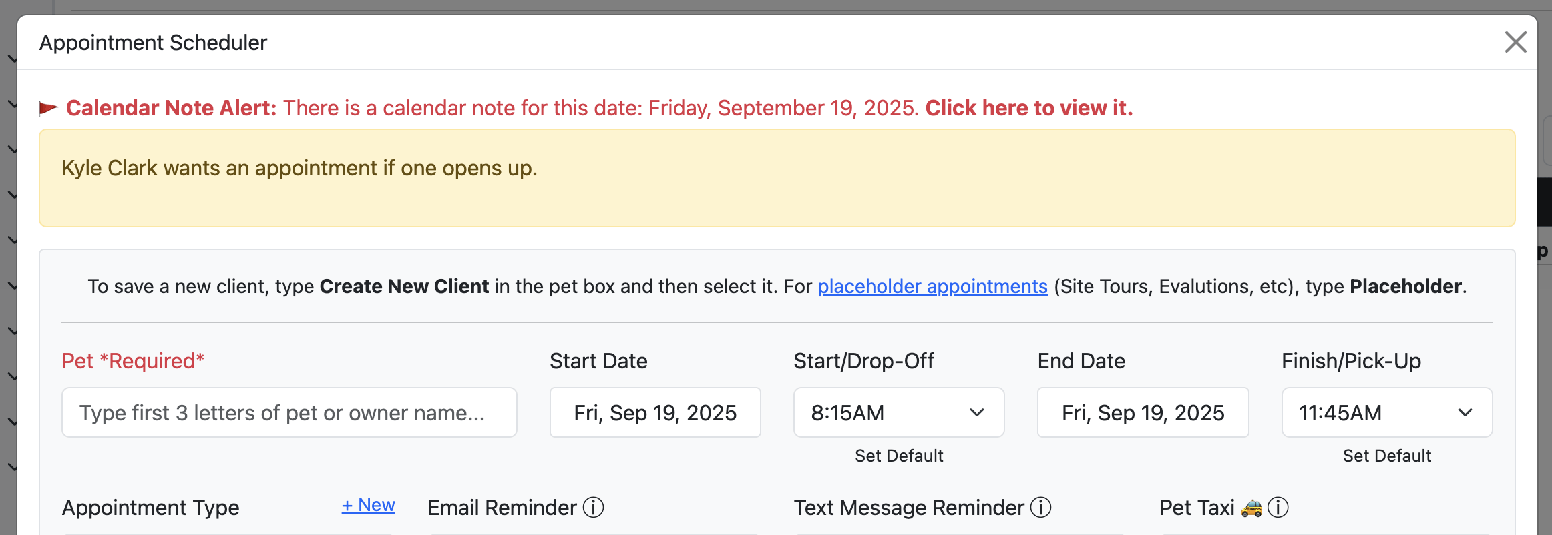
Task: Click the Pet Taxi info icon
Action: coord(1278,508)
